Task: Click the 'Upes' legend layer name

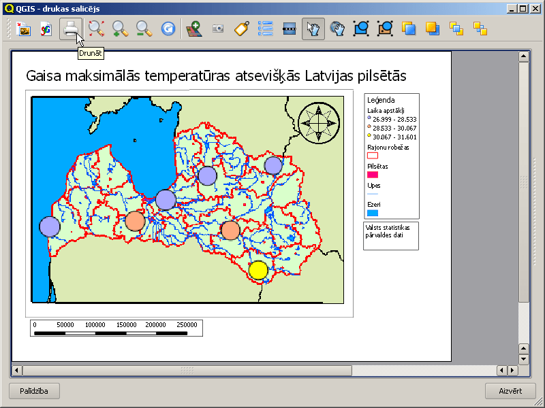Action: coord(373,185)
